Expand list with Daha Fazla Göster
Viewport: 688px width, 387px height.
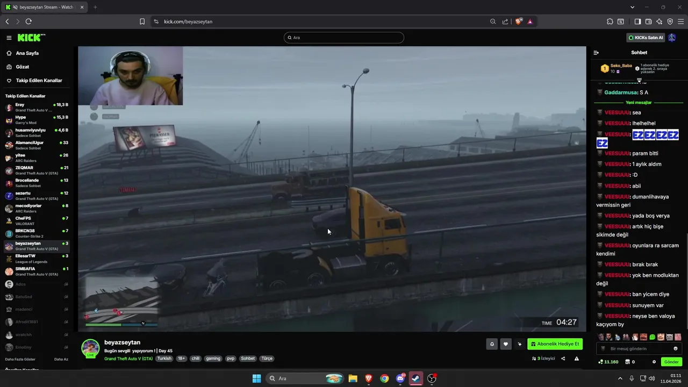tap(20, 359)
